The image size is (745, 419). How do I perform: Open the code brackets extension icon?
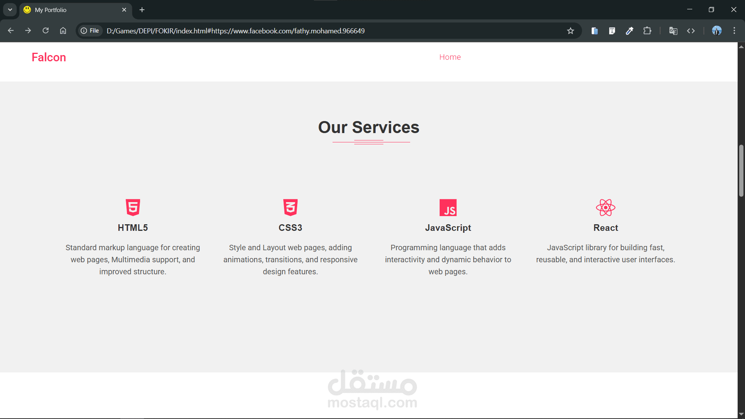691,31
